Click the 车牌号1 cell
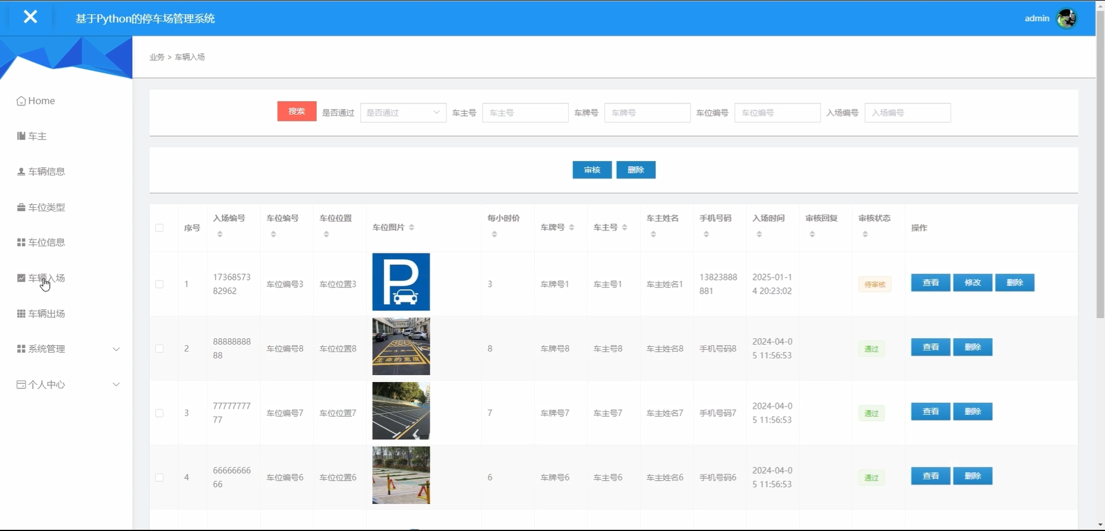The width and height of the screenshot is (1105, 531). [x=555, y=284]
